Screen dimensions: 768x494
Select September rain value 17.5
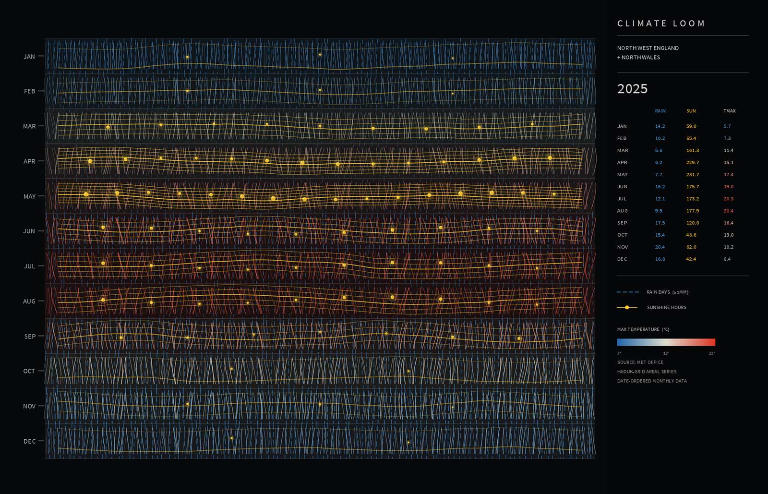(x=660, y=223)
